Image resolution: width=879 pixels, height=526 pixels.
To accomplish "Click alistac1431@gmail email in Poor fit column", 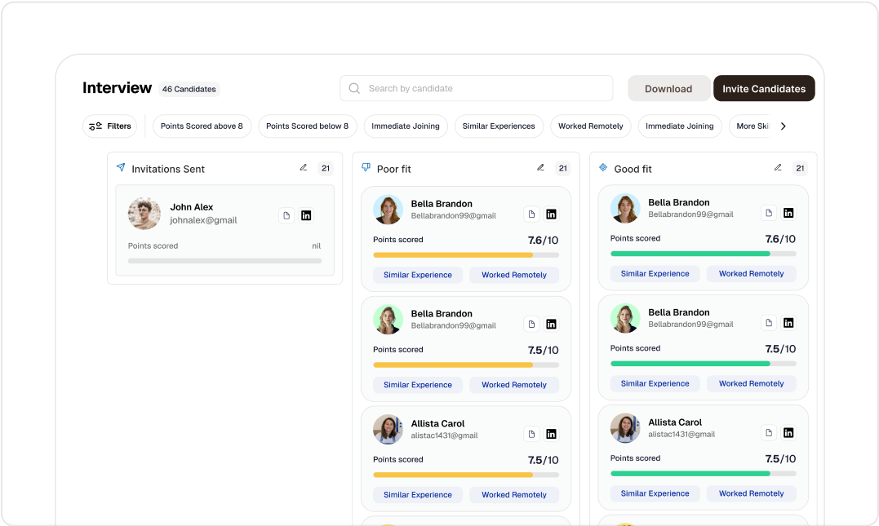I will (444, 435).
